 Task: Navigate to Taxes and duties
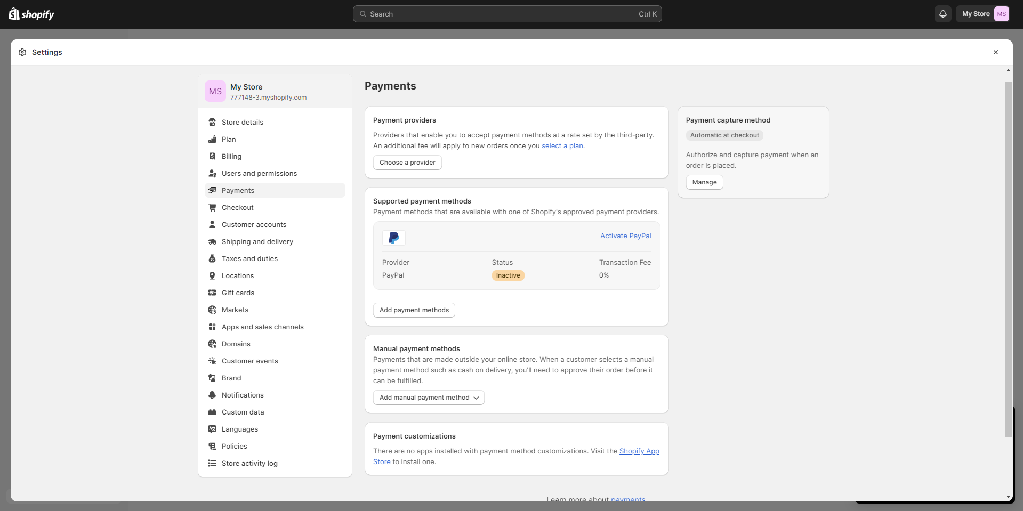pos(275,258)
